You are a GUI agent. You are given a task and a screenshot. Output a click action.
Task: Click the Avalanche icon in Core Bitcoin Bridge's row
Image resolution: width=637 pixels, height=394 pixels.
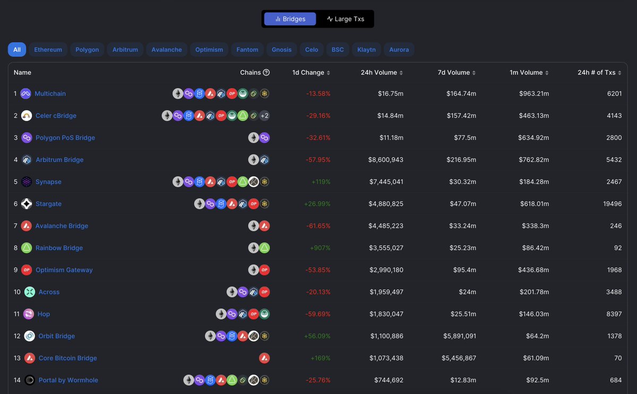[x=264, y=358]
